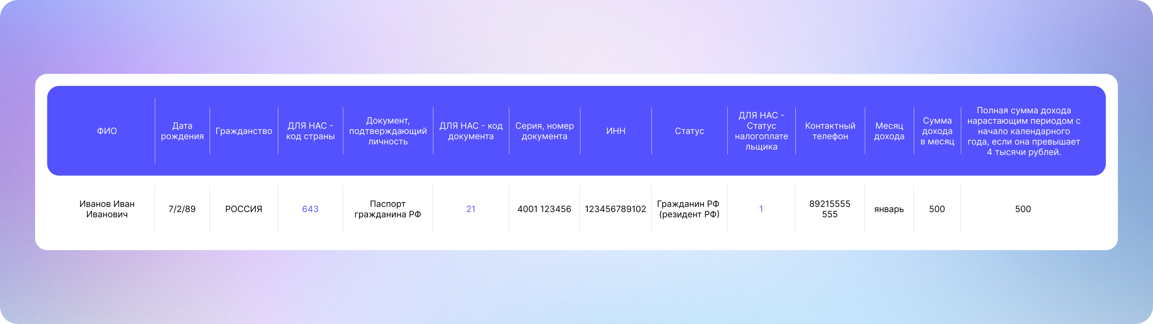Select the Контактный телефон column header
Viewport: 1153px width, 324px height.
tap(830, 131)
